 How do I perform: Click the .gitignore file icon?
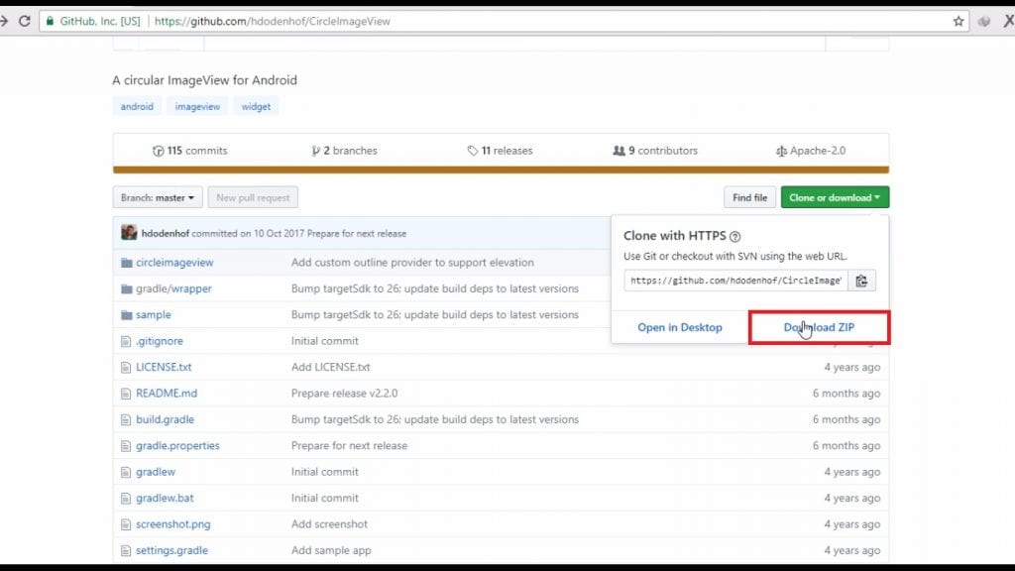[x=126, y=341]
